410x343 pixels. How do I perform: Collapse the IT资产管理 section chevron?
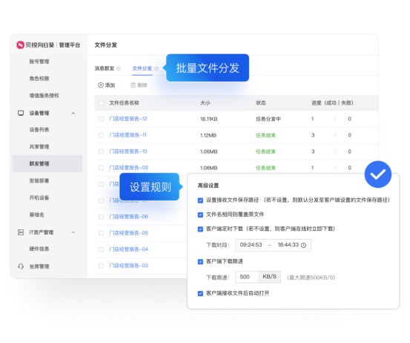click(x=73, y=232)
